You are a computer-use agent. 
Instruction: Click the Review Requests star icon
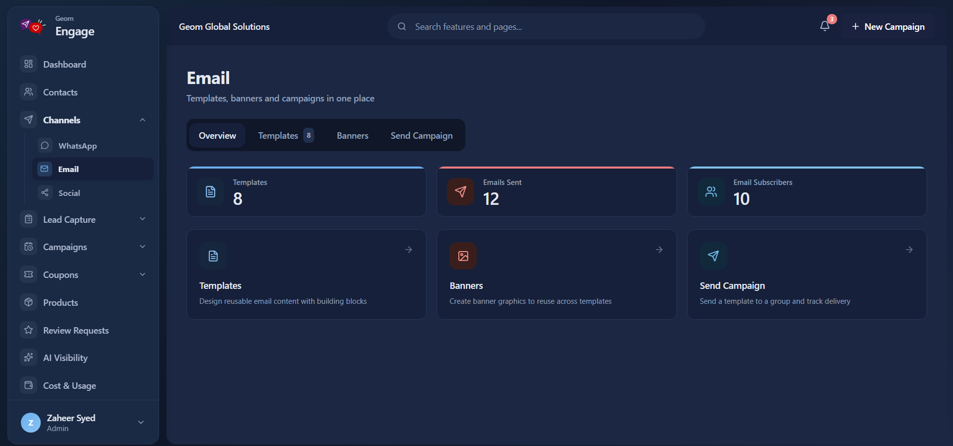[x=29, y=330]
